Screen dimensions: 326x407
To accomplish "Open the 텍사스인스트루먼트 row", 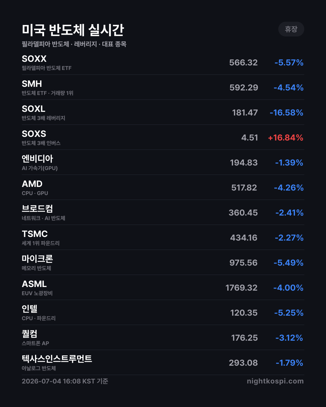I will tap(163, 363).
